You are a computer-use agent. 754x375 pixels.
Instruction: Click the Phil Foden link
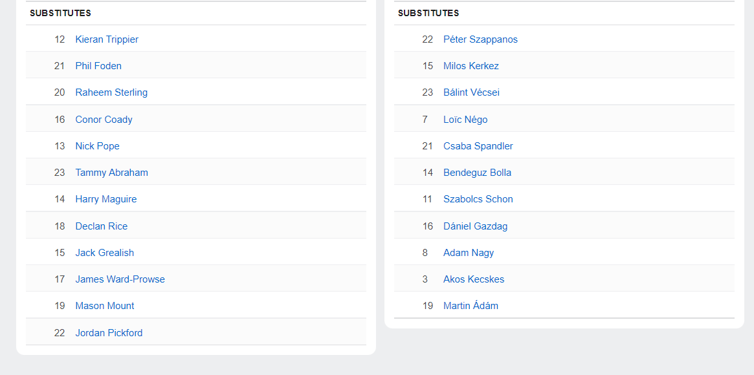point(98,66)
